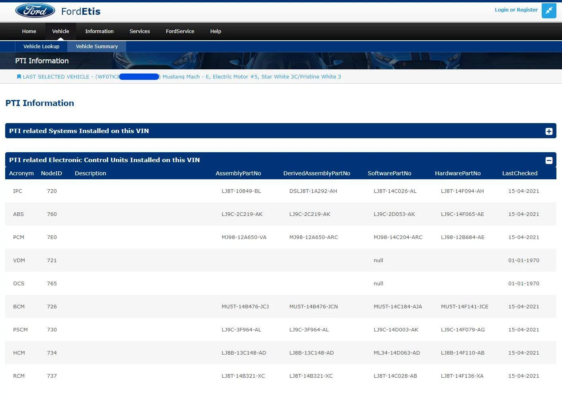Click derived assembly part LJ8B-13C148-AD in HCM row
562x398 pixels.
(312, 353)
